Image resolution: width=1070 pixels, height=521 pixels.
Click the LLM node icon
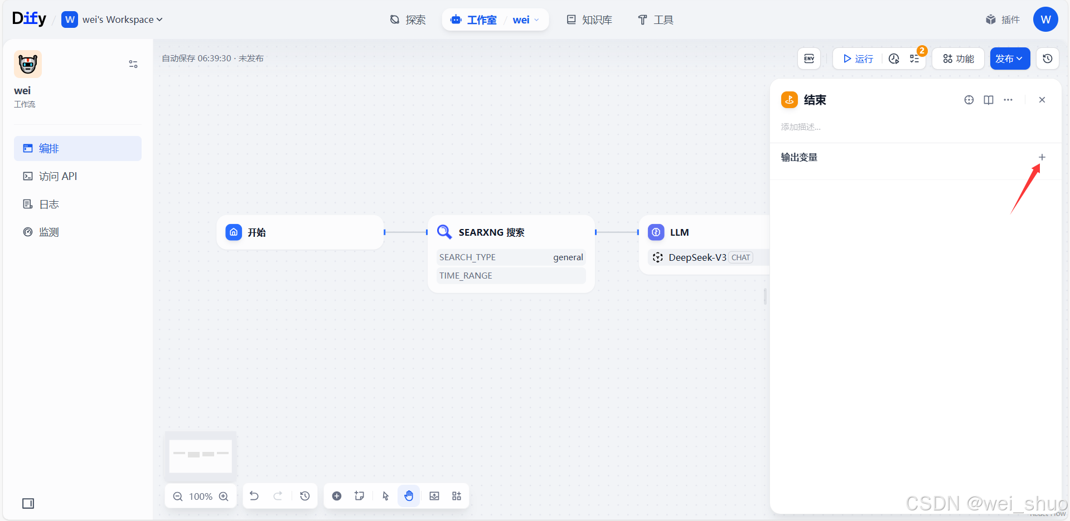(x=656, y=232)
